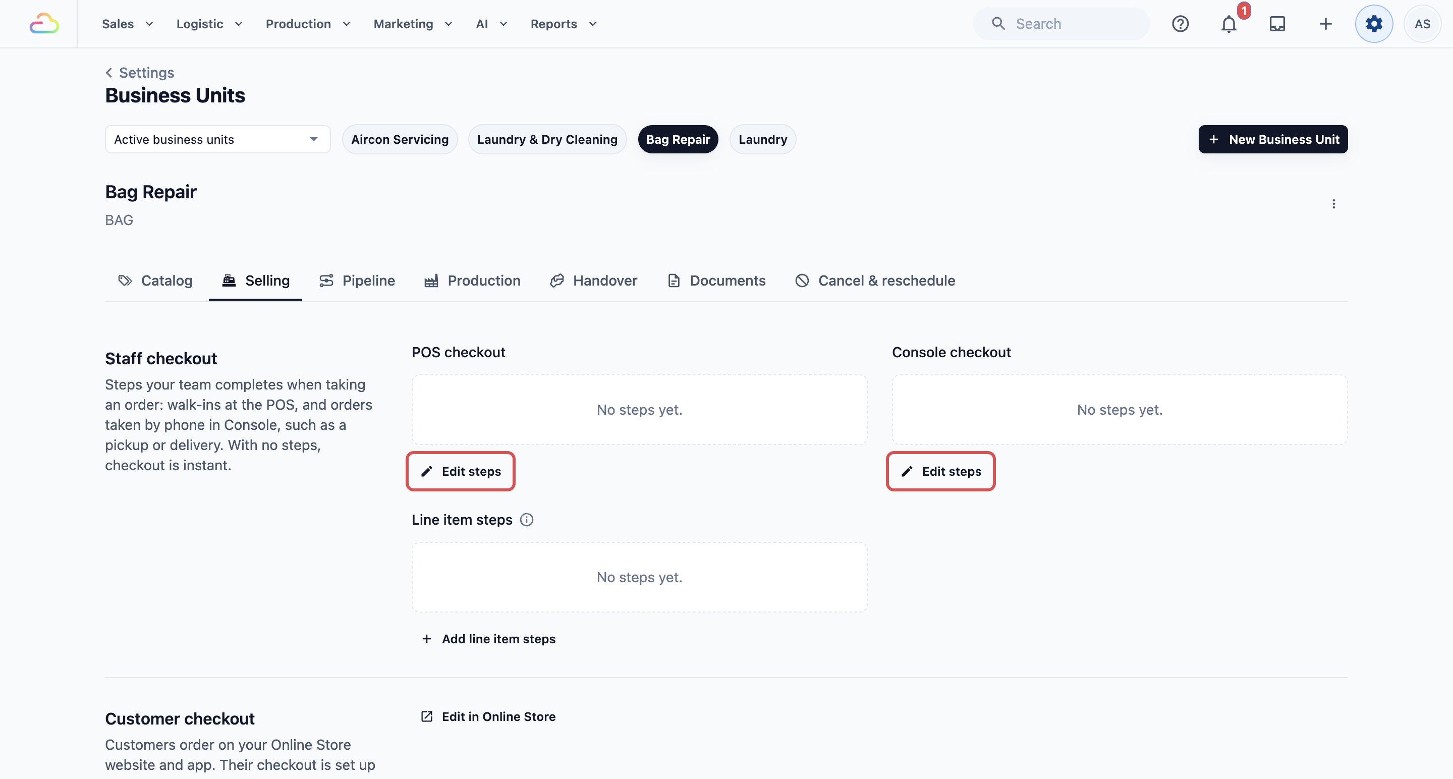Focus the Search input field
The image size is (1453, 779).
click(x=1061, y=24)
